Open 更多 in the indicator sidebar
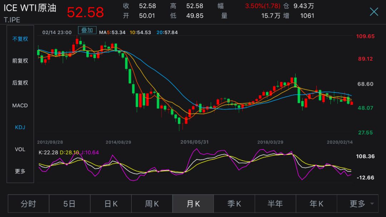This screenshot has height=217, width=386. click(20, 171)
